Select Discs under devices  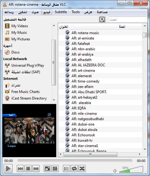12,52
